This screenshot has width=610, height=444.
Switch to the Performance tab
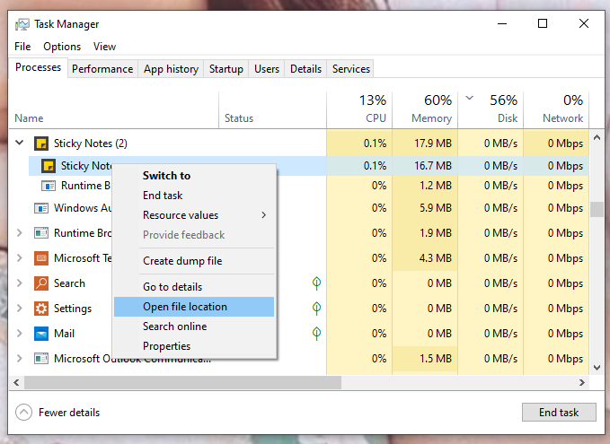[x=102, y=69]
